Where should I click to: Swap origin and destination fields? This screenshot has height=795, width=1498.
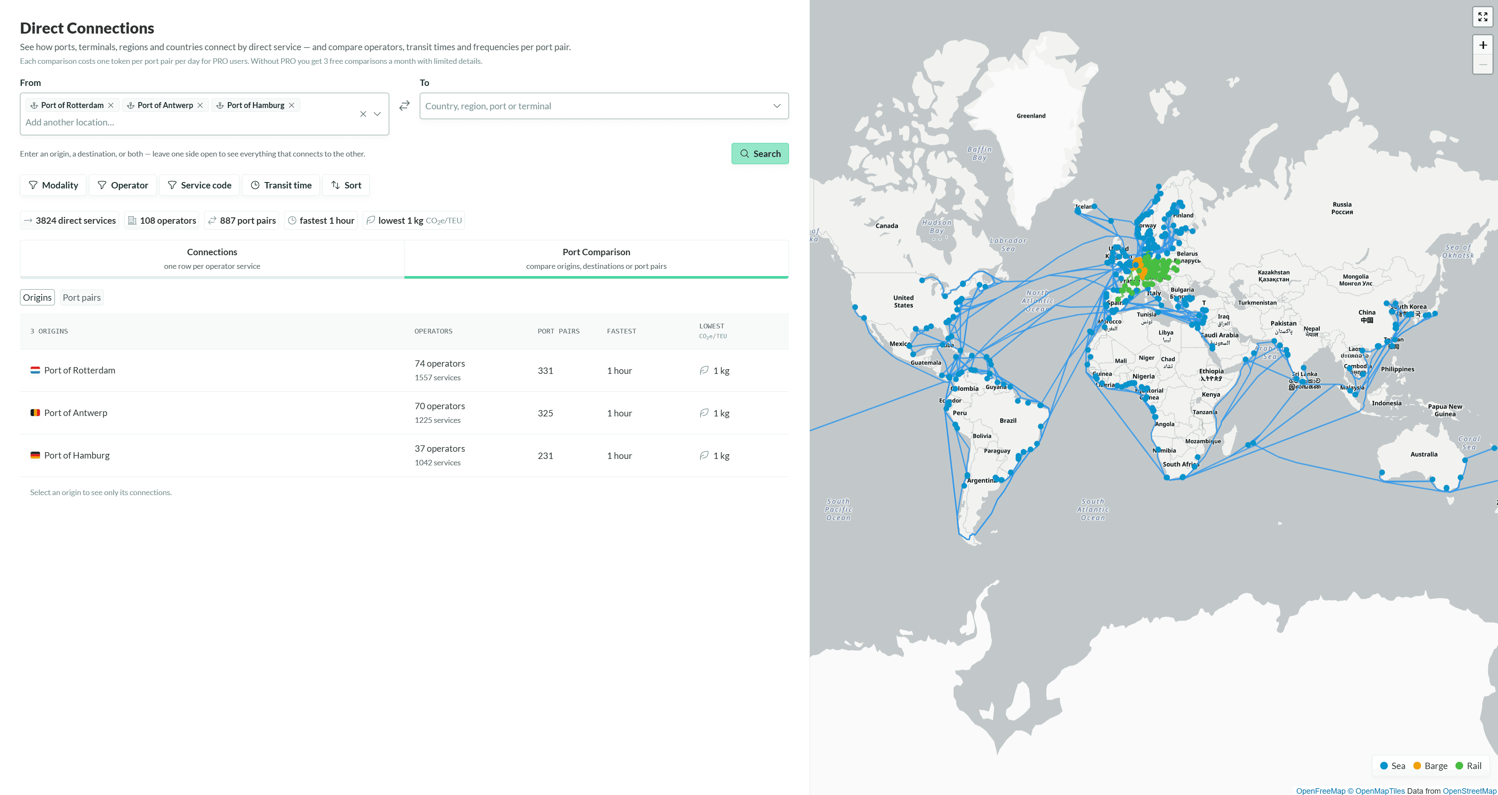tap(404, 106)
